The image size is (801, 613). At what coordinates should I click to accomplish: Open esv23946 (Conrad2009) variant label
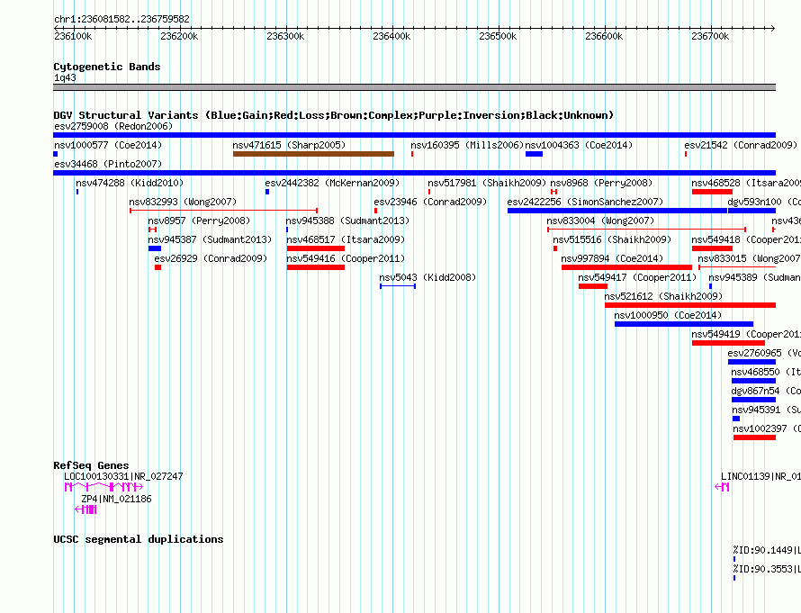click(x=430, y=202)
